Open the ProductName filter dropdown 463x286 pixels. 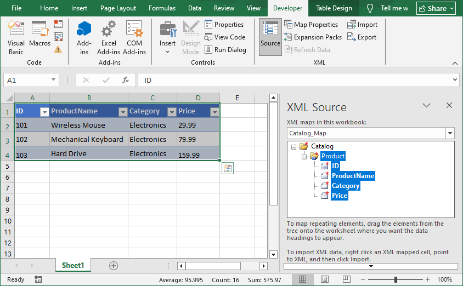click(x=123, y=112)
